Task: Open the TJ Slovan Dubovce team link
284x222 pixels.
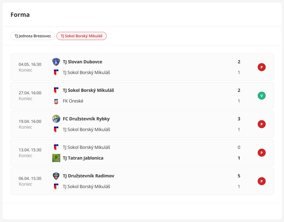Action: click(83, 62)
